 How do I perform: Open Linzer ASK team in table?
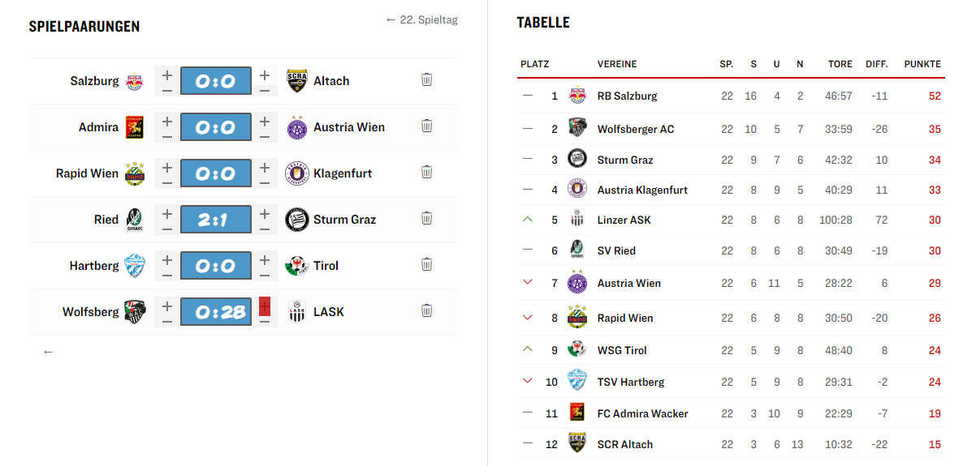(624, 220)
